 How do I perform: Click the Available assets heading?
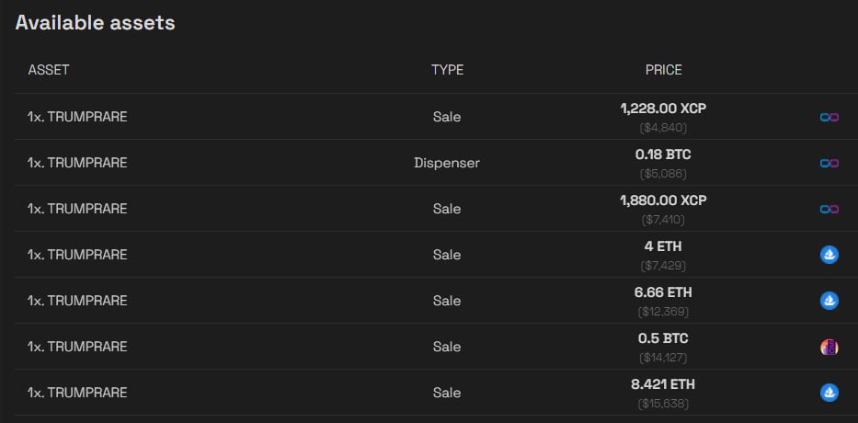[x=96, y=23]
